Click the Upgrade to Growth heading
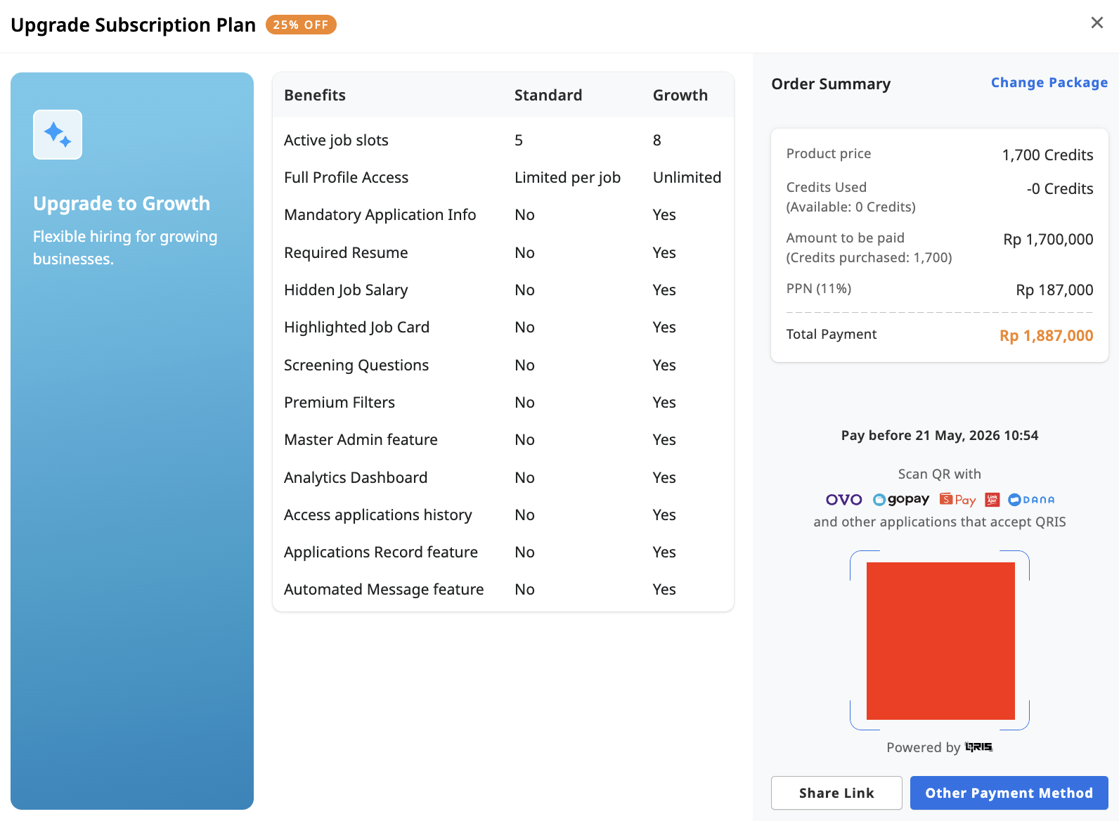Viewport: 1119px width, 821px height. (x=122, y=204)
